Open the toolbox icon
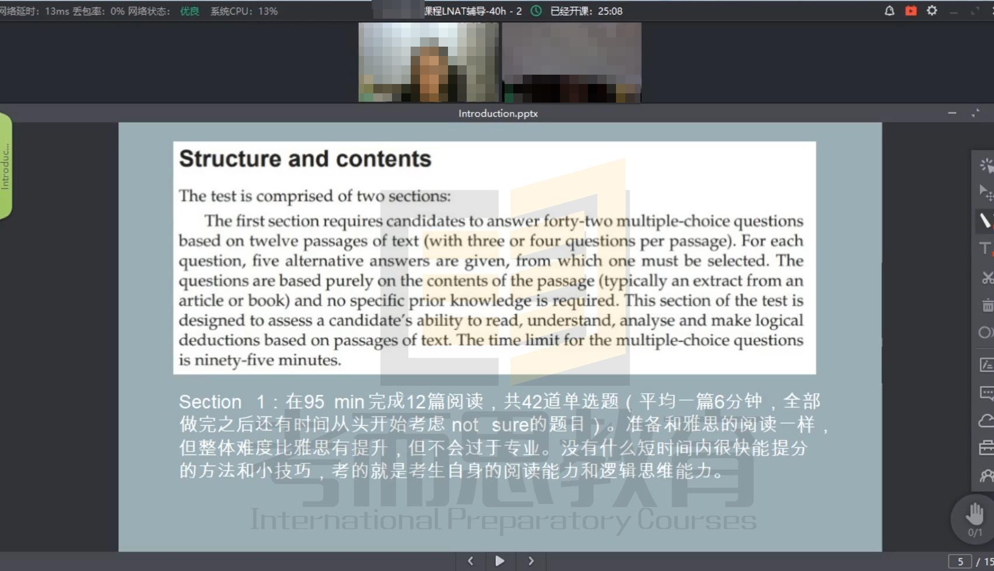 [986, 448]
